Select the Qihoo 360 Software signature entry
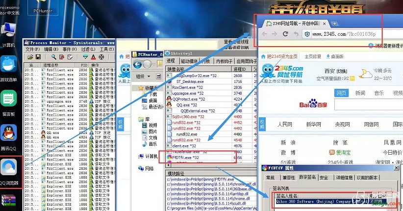 pos(330,202)
